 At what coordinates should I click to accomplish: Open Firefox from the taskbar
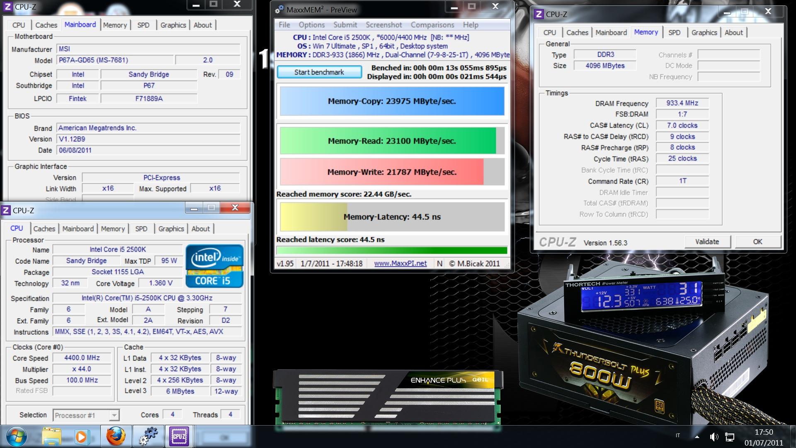click(116, 436)
